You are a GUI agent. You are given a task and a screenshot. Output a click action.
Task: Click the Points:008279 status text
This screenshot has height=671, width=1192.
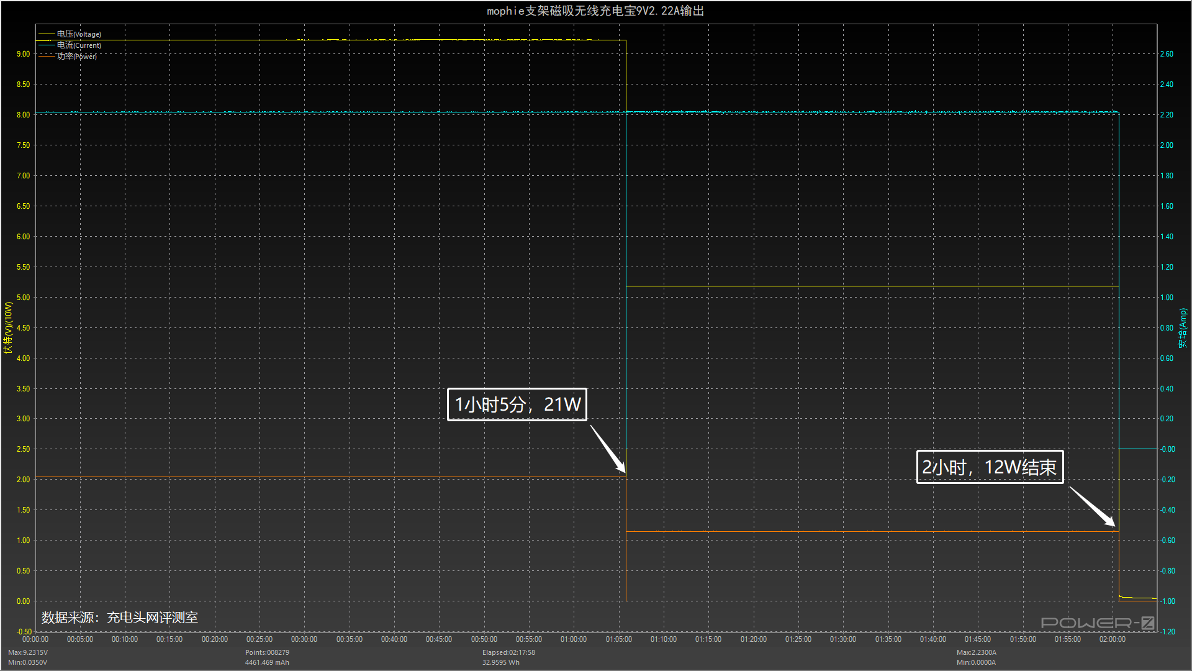(x=267, y=652)
